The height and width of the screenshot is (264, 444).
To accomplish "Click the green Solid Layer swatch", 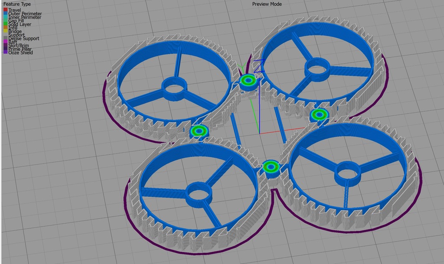I will [x=5, y=24].
